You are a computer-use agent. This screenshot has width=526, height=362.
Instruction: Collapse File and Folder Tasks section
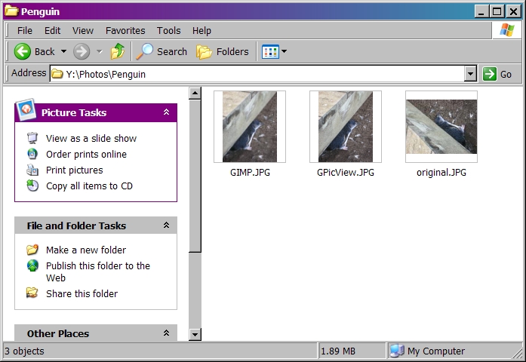[x=166, y=225]
